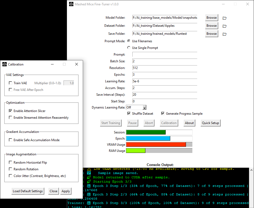This screenshot has width=254, height=208.
Task: Open Quick Setup
Action: click(x=211, y=123)
